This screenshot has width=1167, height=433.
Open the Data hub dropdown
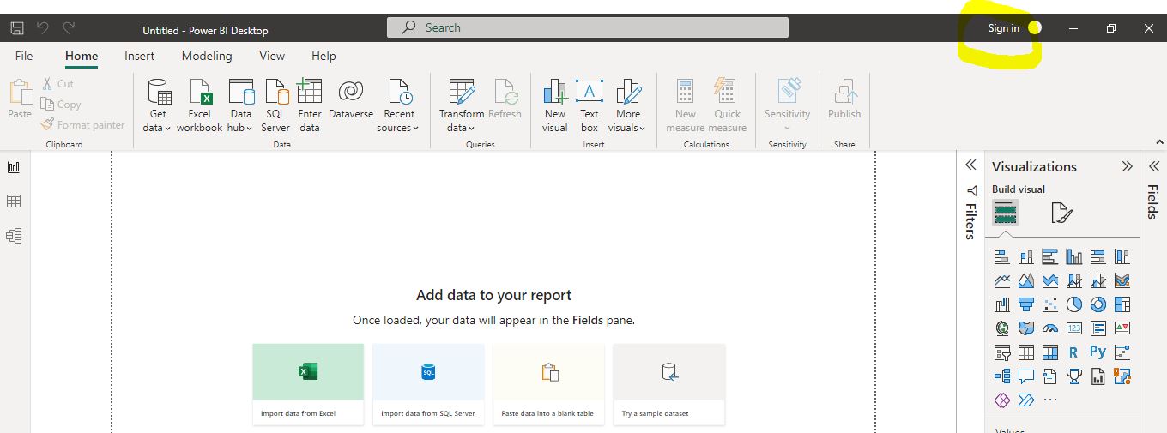coord(240,106)
